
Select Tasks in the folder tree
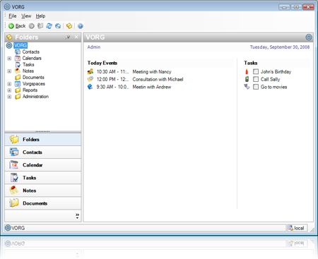28,64
